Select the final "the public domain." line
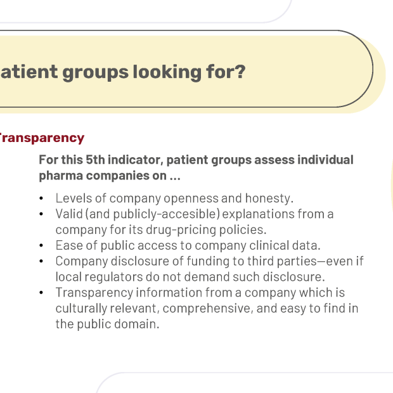This screenshot has height=393, width=393. [x=107, y=324]
